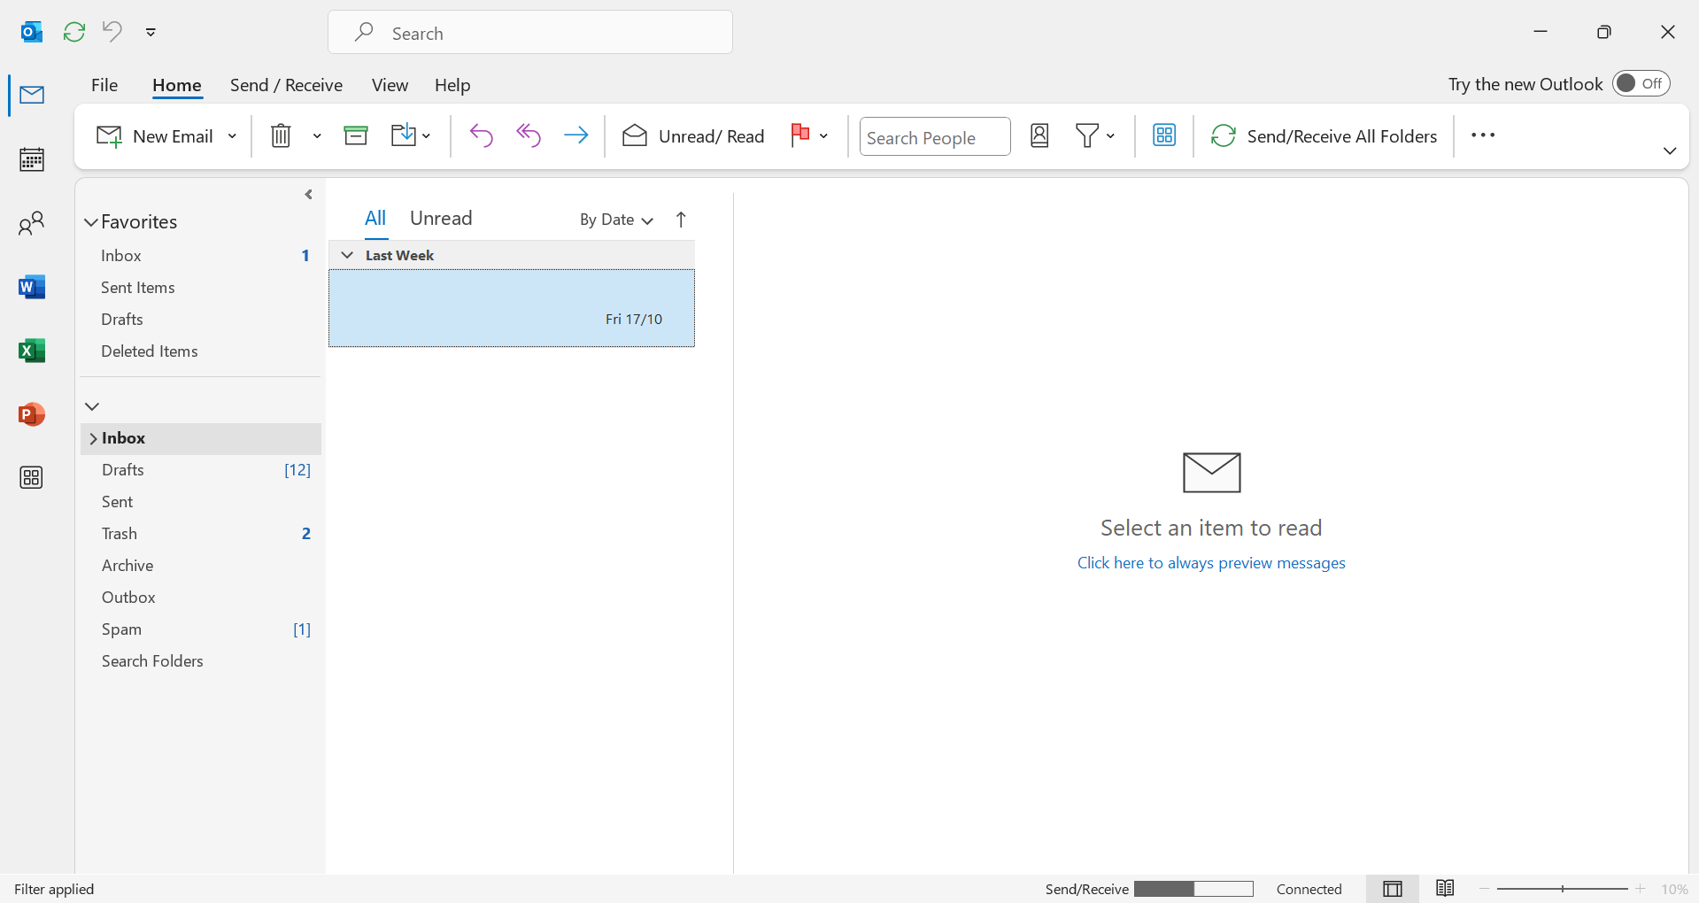This screenshot has width=1699, height=903.
Task: Click the Archive icon in ribbon
Action: (x=356, y=135)
